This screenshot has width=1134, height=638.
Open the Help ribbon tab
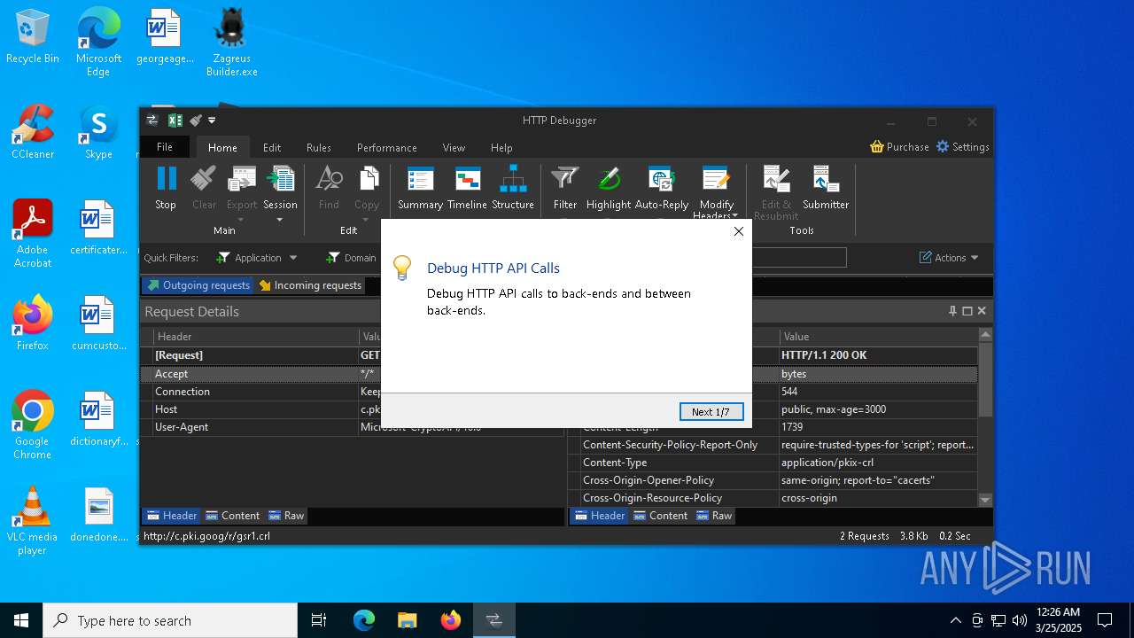(501, 148)
